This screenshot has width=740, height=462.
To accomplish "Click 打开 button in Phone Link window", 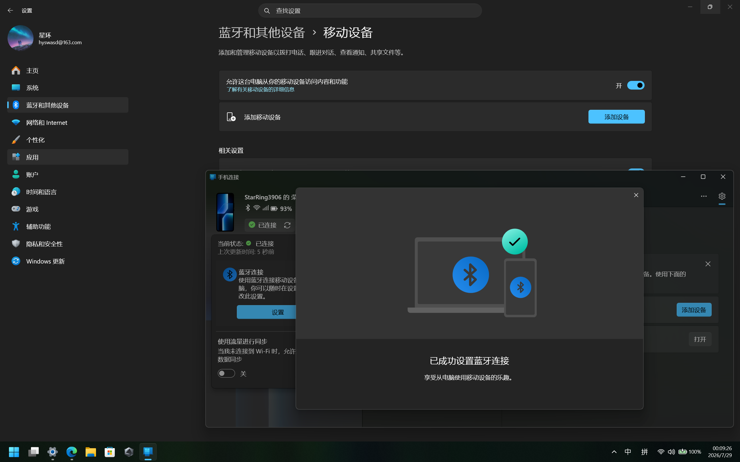I will click(700, 339).
